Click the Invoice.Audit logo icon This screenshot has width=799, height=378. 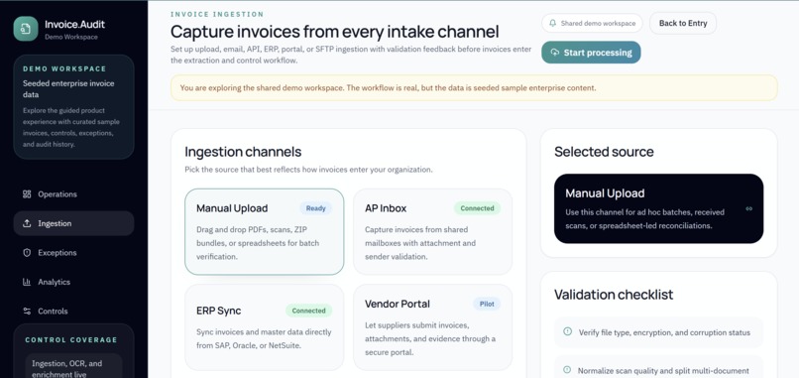click(26, 29)
